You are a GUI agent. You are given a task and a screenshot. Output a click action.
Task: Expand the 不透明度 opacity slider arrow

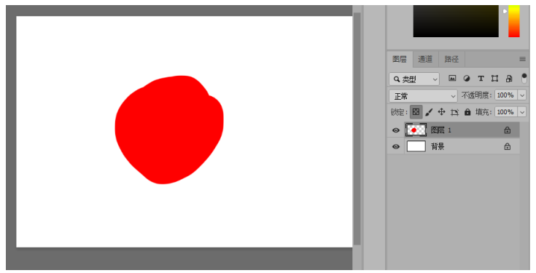coord(522,95)
